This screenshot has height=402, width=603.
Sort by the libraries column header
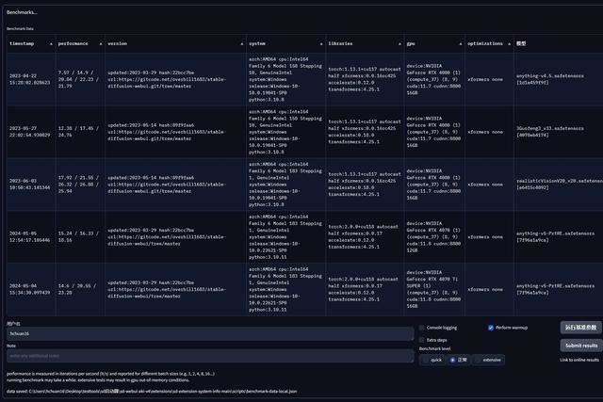point(340,43)
